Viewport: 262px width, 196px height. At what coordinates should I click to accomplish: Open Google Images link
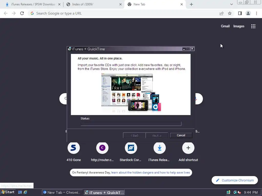tap(239, 26)
